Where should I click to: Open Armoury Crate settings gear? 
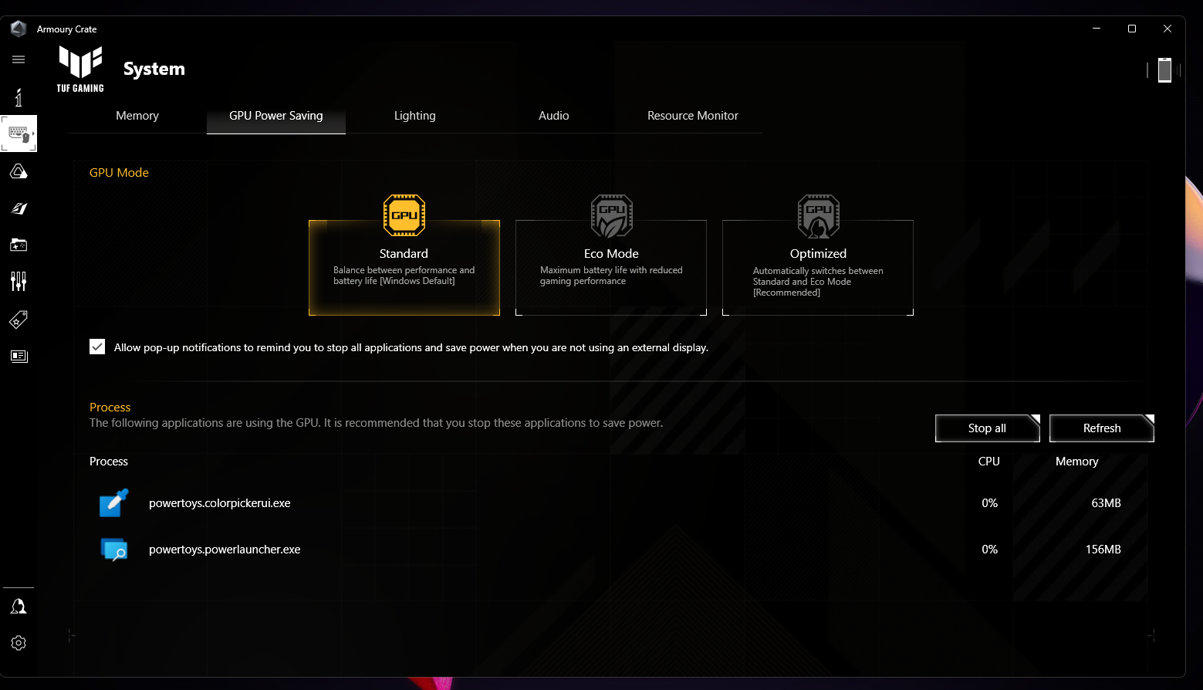19,642
